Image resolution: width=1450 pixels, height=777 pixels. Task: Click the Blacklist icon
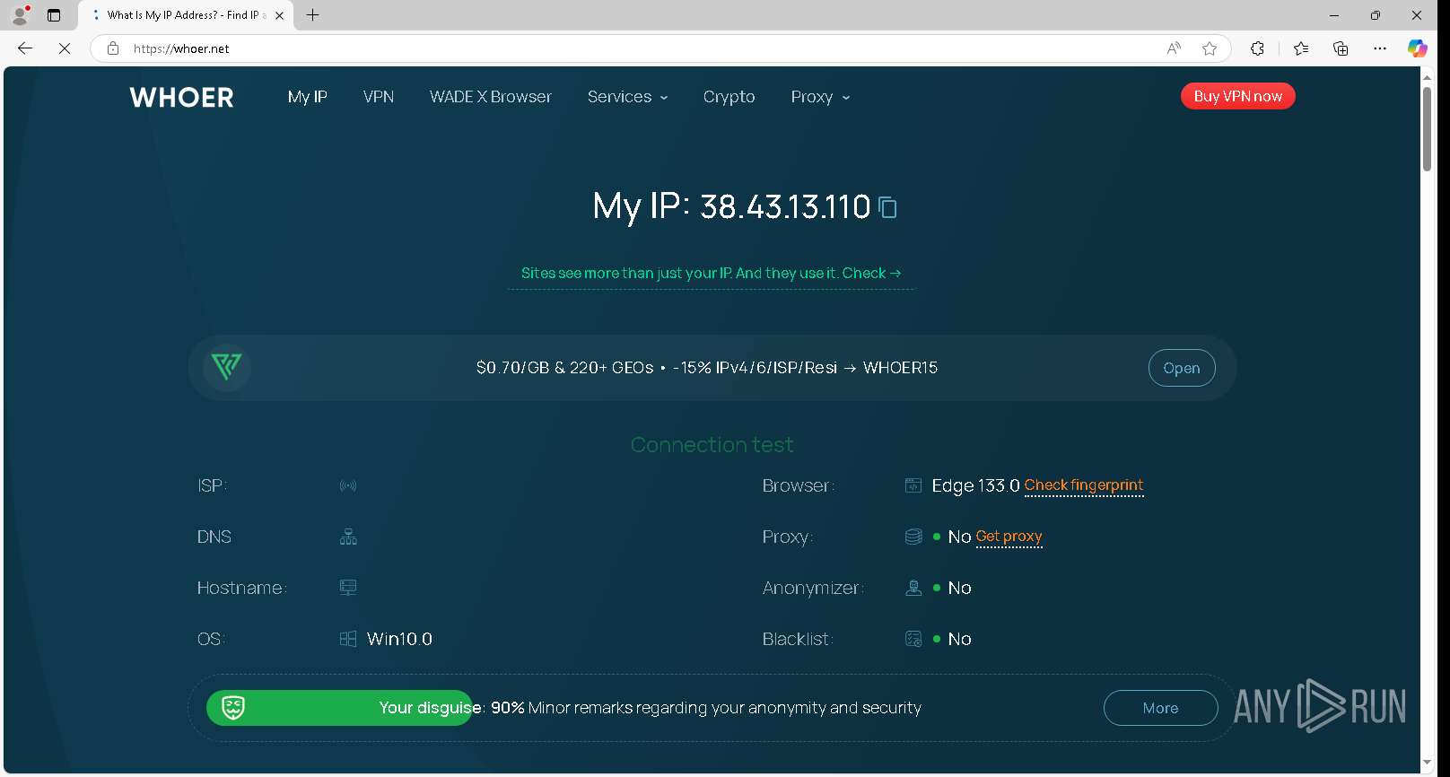[913, 639]
